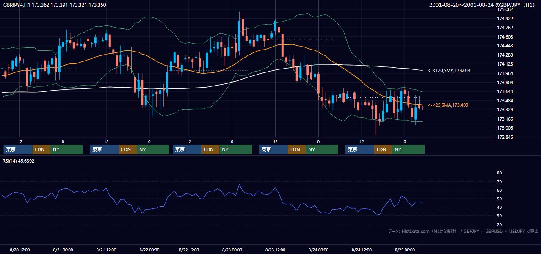Click the HistData.com data source note

pos(464,231)
